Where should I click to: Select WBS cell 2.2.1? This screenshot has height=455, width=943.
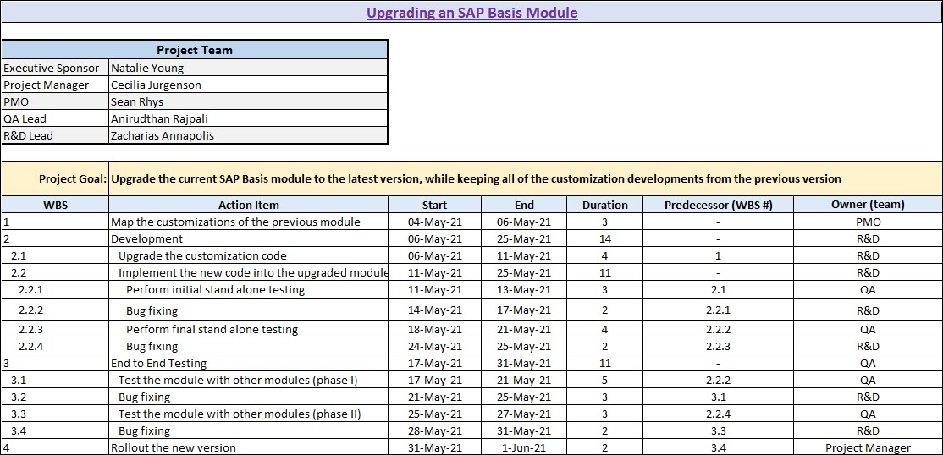[x=55, y=290]
